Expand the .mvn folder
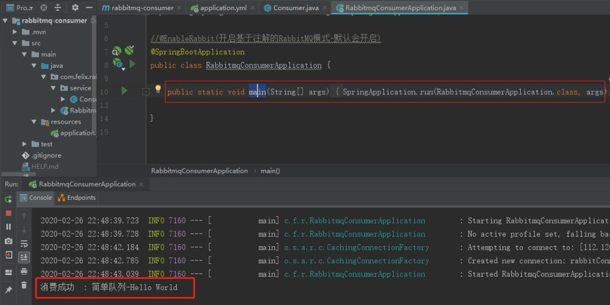This screenshot has width=610, height=305. 16,32
